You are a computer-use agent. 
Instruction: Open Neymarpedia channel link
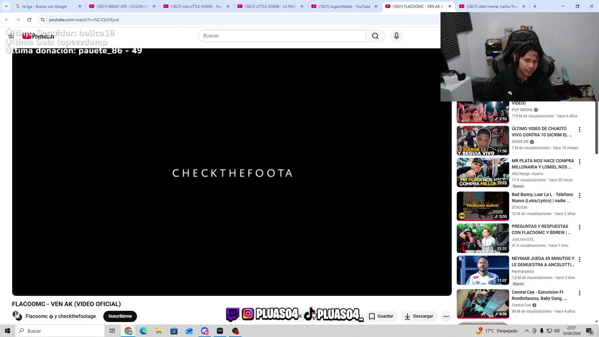point(523,271)
